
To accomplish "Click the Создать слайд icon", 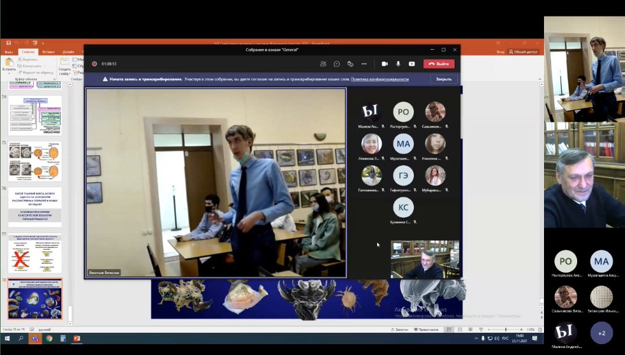I will [65, 64].
